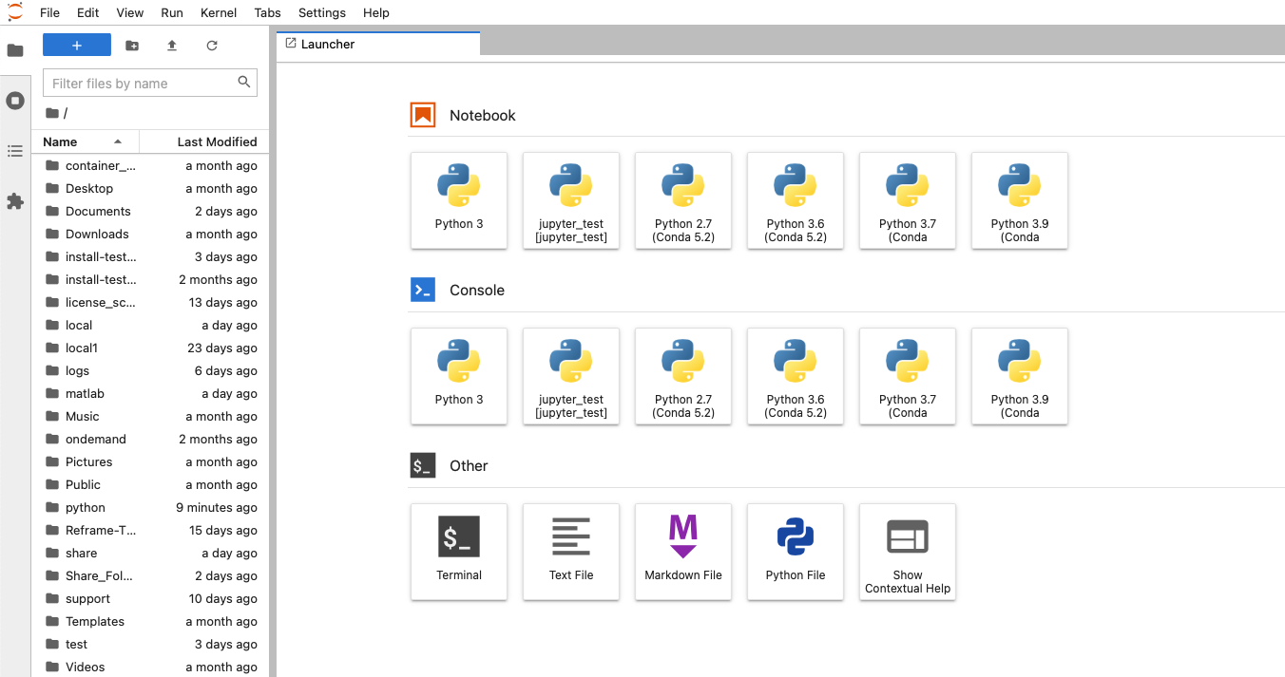Create a new Markdown File
1285x677 pixels.
coord(683,552)
